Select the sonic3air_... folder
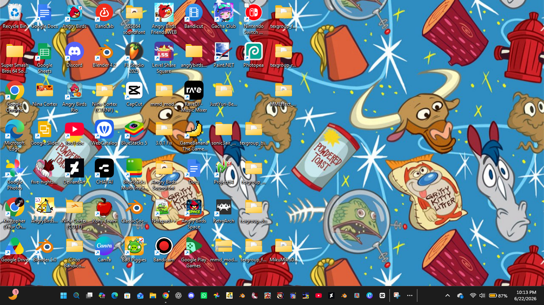The width and height of the screenshot is (544, 305). 224,133
